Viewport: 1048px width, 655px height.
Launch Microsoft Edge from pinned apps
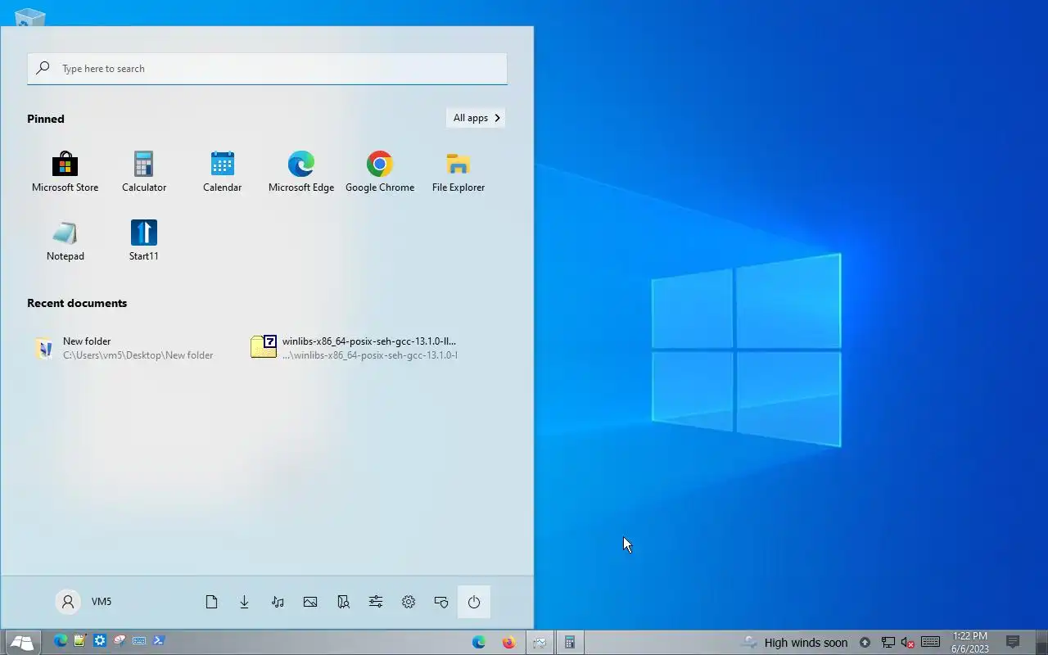click(301, 172)
